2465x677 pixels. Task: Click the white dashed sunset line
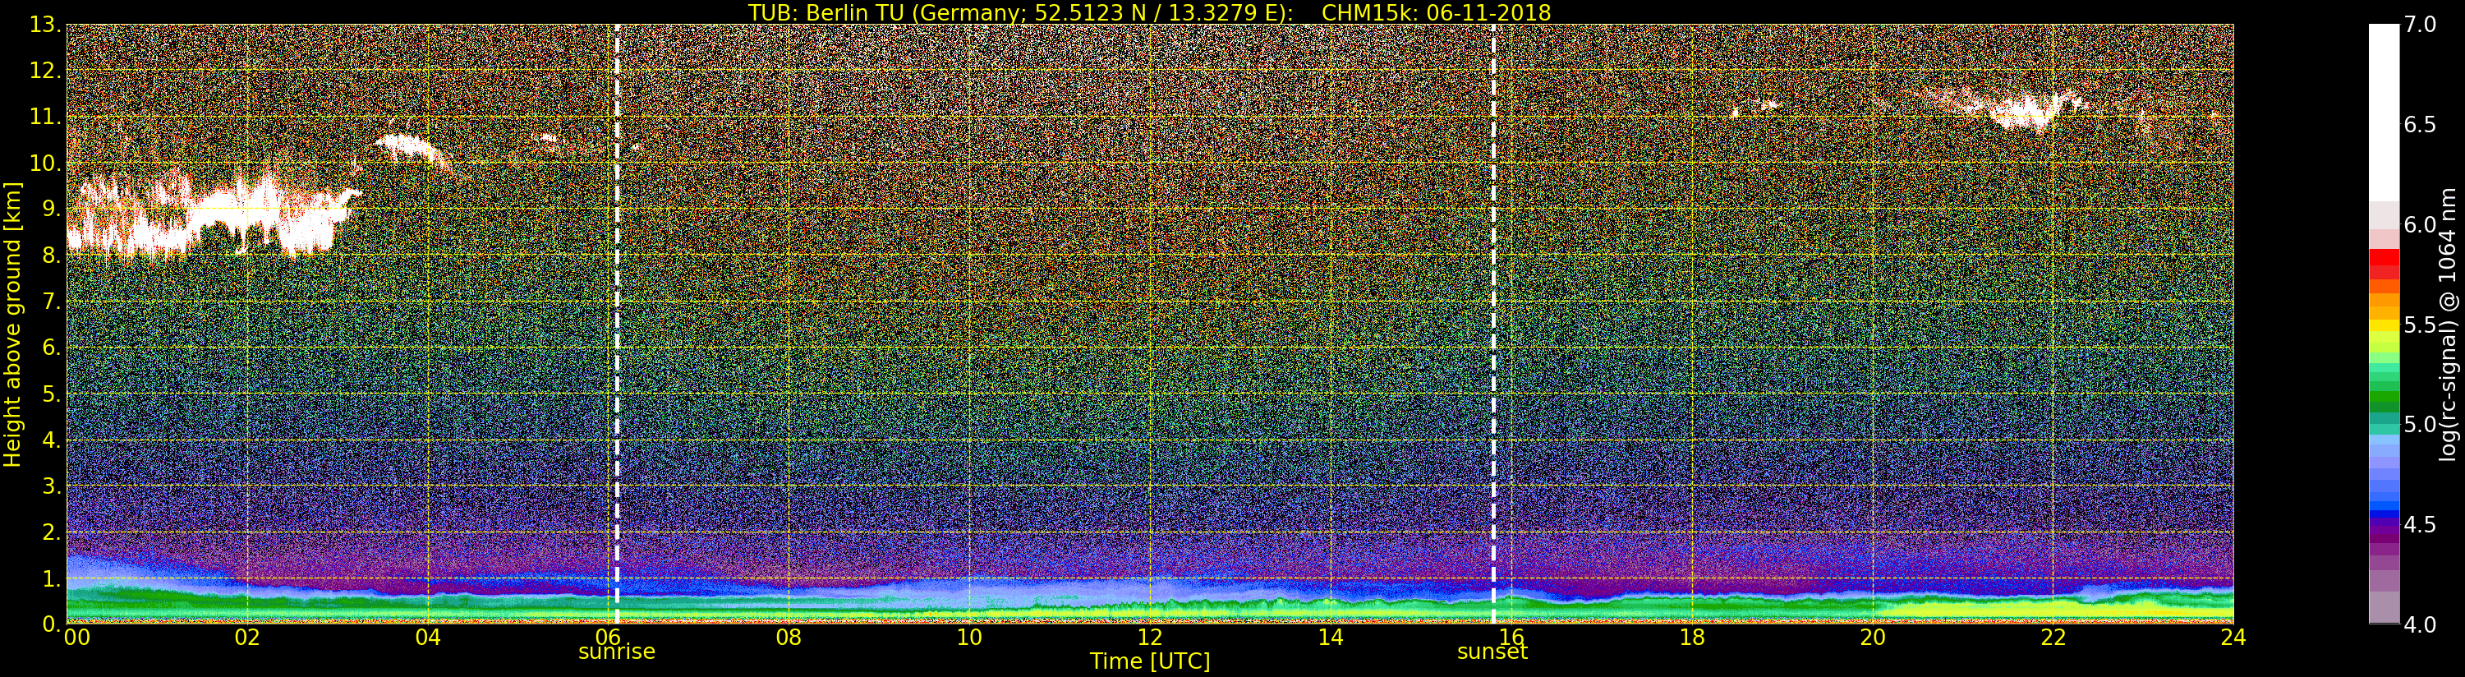click(1492, 324)
